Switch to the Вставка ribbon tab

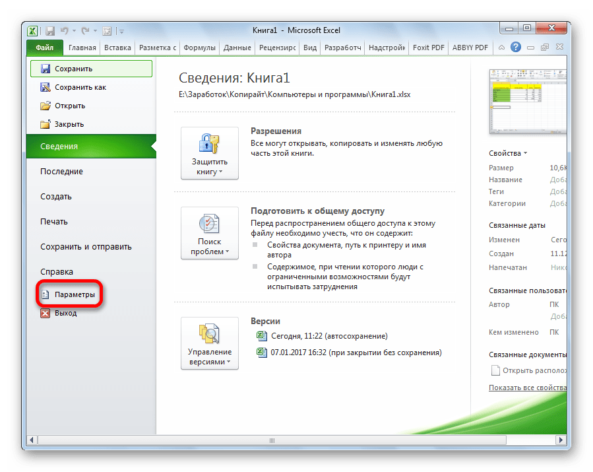tap(117, 48)
